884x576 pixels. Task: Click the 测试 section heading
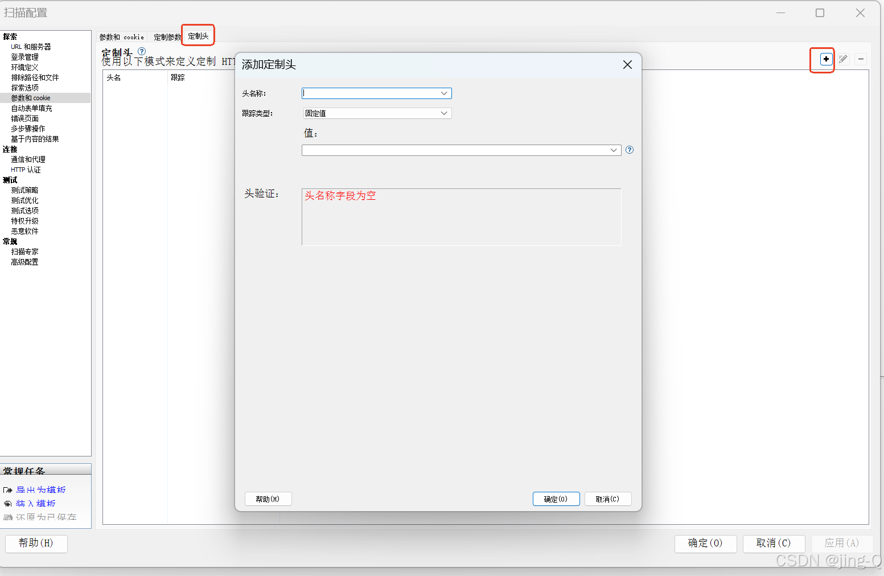pyautogui.click(x=10, y=180)
